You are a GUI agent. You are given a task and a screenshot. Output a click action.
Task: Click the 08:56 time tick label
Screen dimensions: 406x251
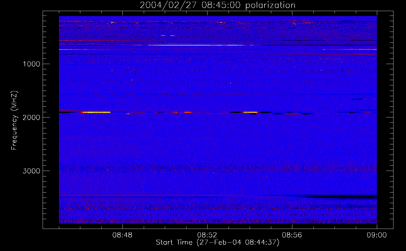click(x=292, y=235)
